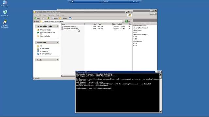This screenshot has height=117, width=209.
Task: Click the Explorer title bar folder icon
Action: [35, 12]
